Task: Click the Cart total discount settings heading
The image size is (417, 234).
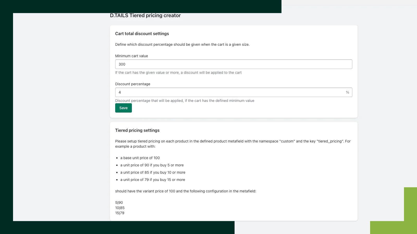Action: coord(142,34)
